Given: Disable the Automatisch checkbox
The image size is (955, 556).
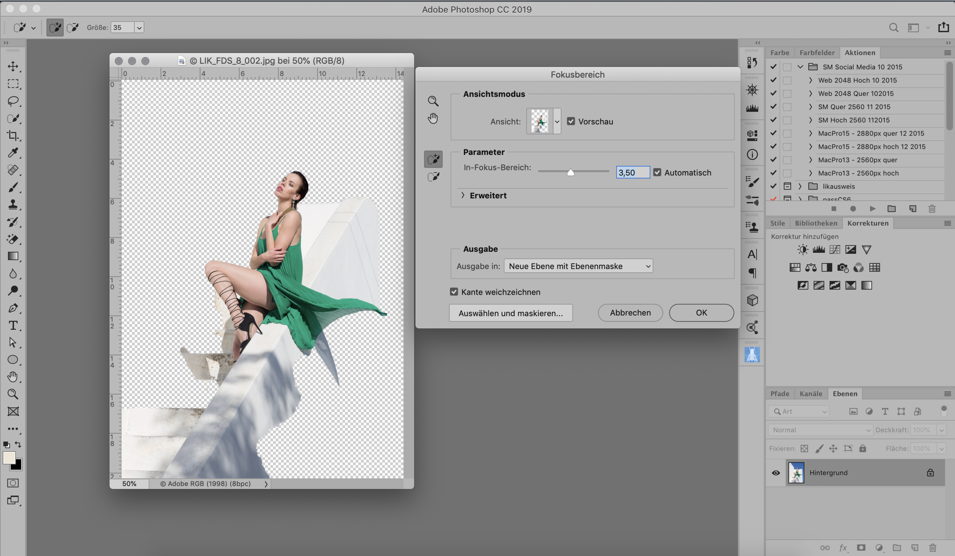Looking at the screenshot, I should click(x=657, y=173).
